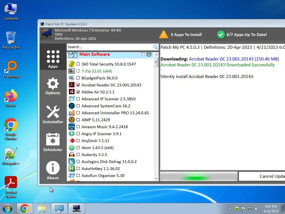Click the AIMP app icon
Screen dimensions: 285x214
[72, 120]
